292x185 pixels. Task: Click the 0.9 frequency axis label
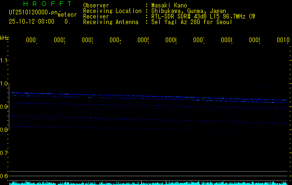(x=4, y=107)
